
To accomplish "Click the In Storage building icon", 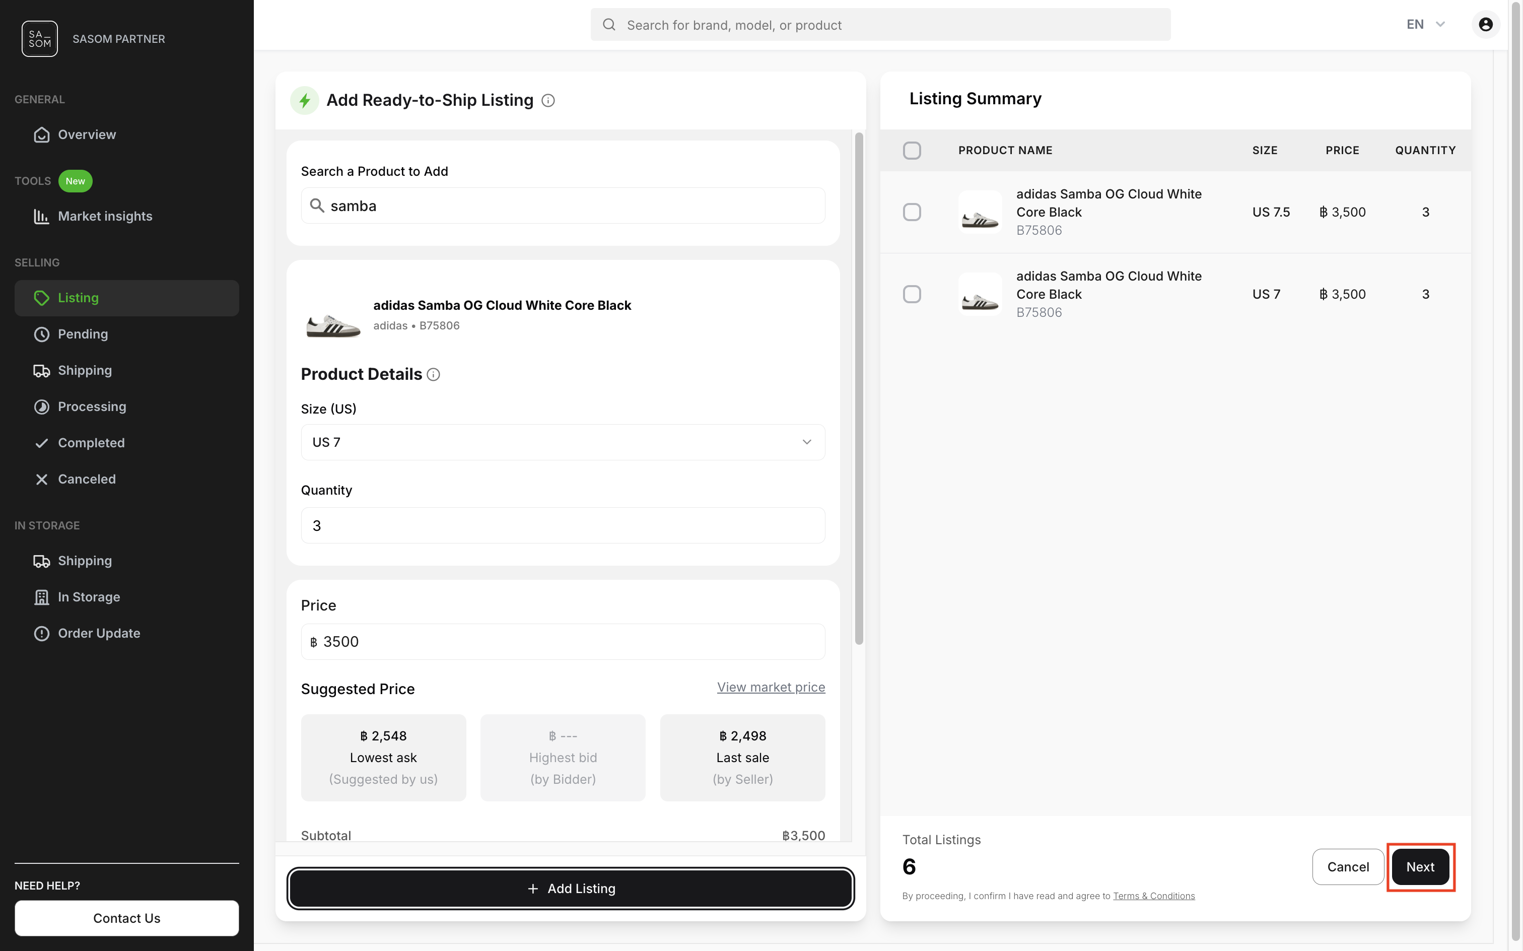I will [41, 596].
